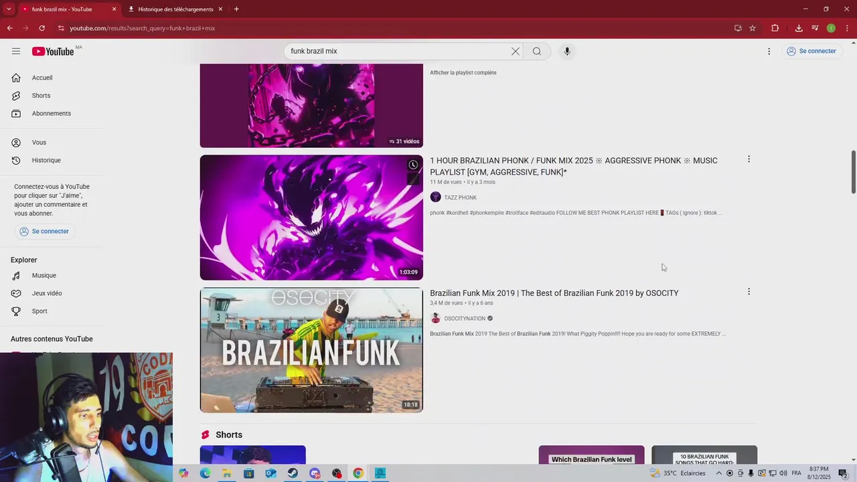The image size is (857, 482).
Task: Open Abonnements in the sidebar
Action: (51, 113)
